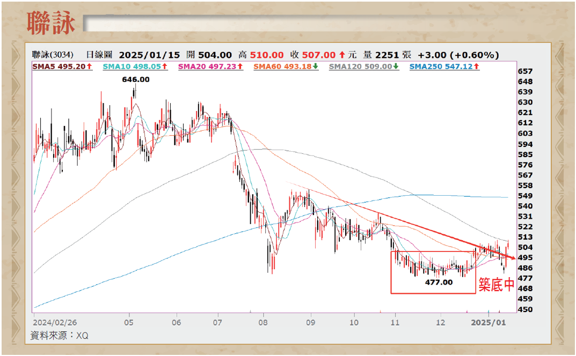Click the red up arrow beside SMA5 value

(90, 66)
